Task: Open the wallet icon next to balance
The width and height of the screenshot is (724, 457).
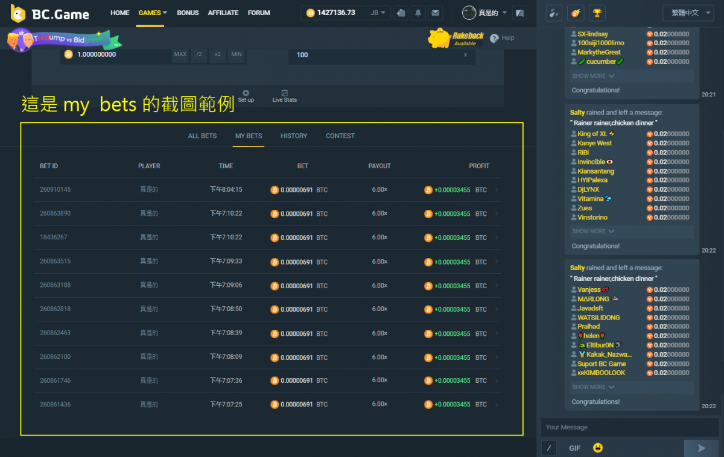Action: pyautogui.click(x=401, y=13)
